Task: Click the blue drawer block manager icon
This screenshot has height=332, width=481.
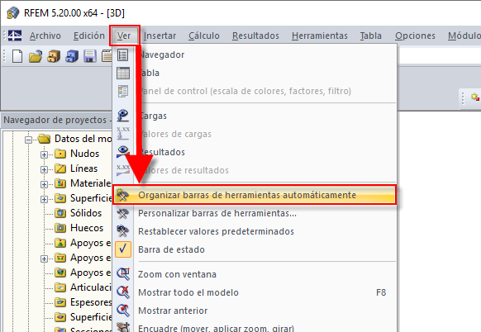Action: [72, 56]
